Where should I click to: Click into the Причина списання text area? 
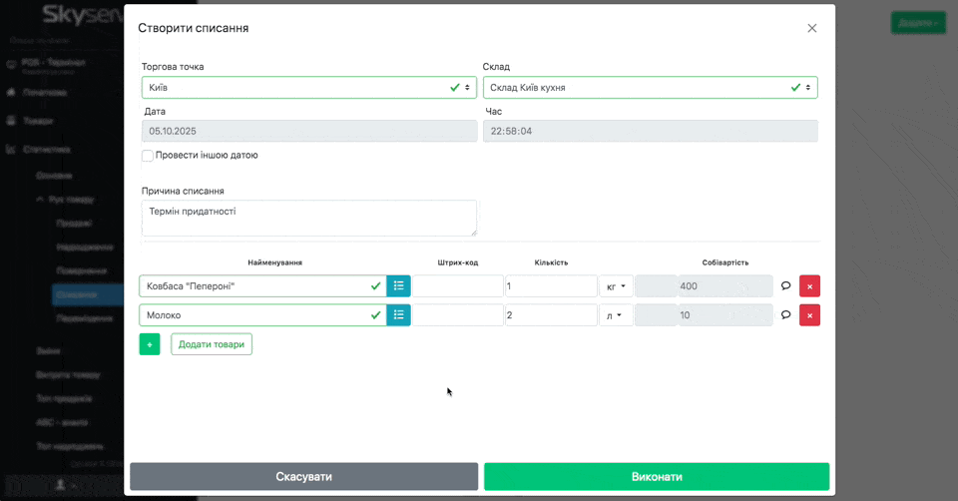coord(308,218)
